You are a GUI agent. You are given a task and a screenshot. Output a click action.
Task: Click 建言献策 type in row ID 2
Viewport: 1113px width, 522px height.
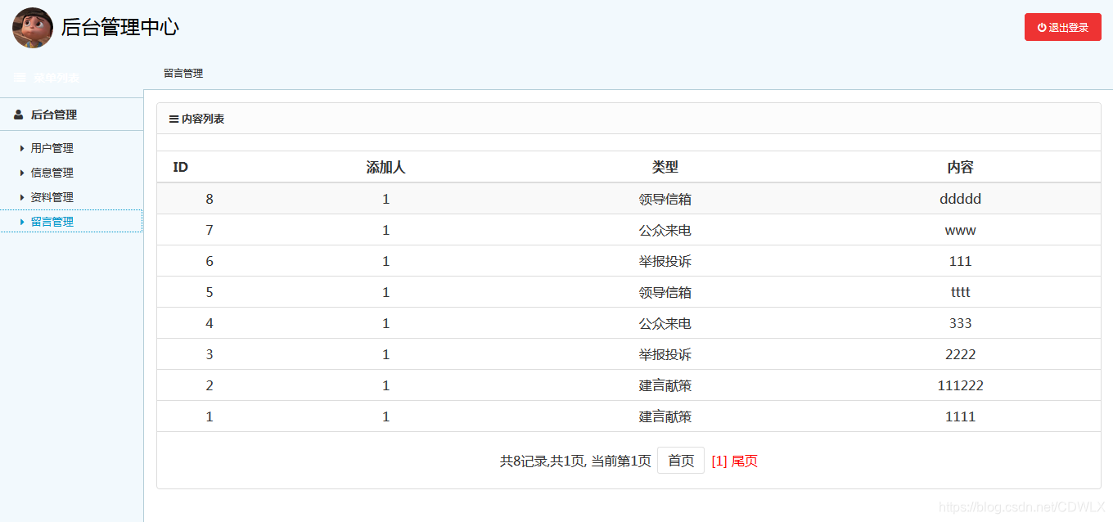(665, 385)
